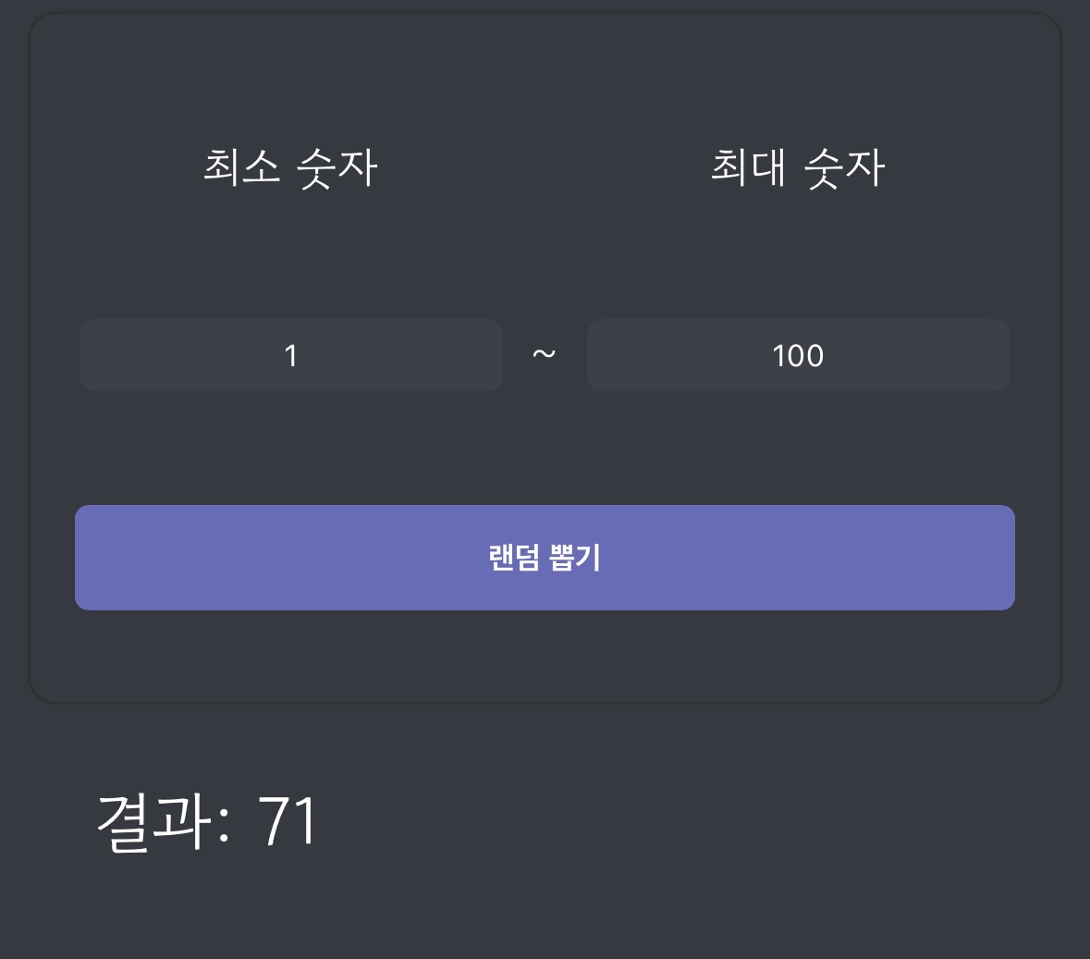The width and height of the screenshot is (1090, 959).
Task: Click 숫자 in the 최대 숫자 label
Action: 845,169
